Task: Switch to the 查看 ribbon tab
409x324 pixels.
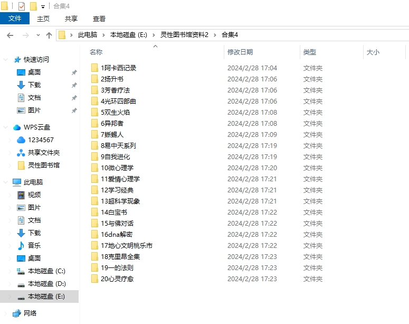Action: [99, 18]
